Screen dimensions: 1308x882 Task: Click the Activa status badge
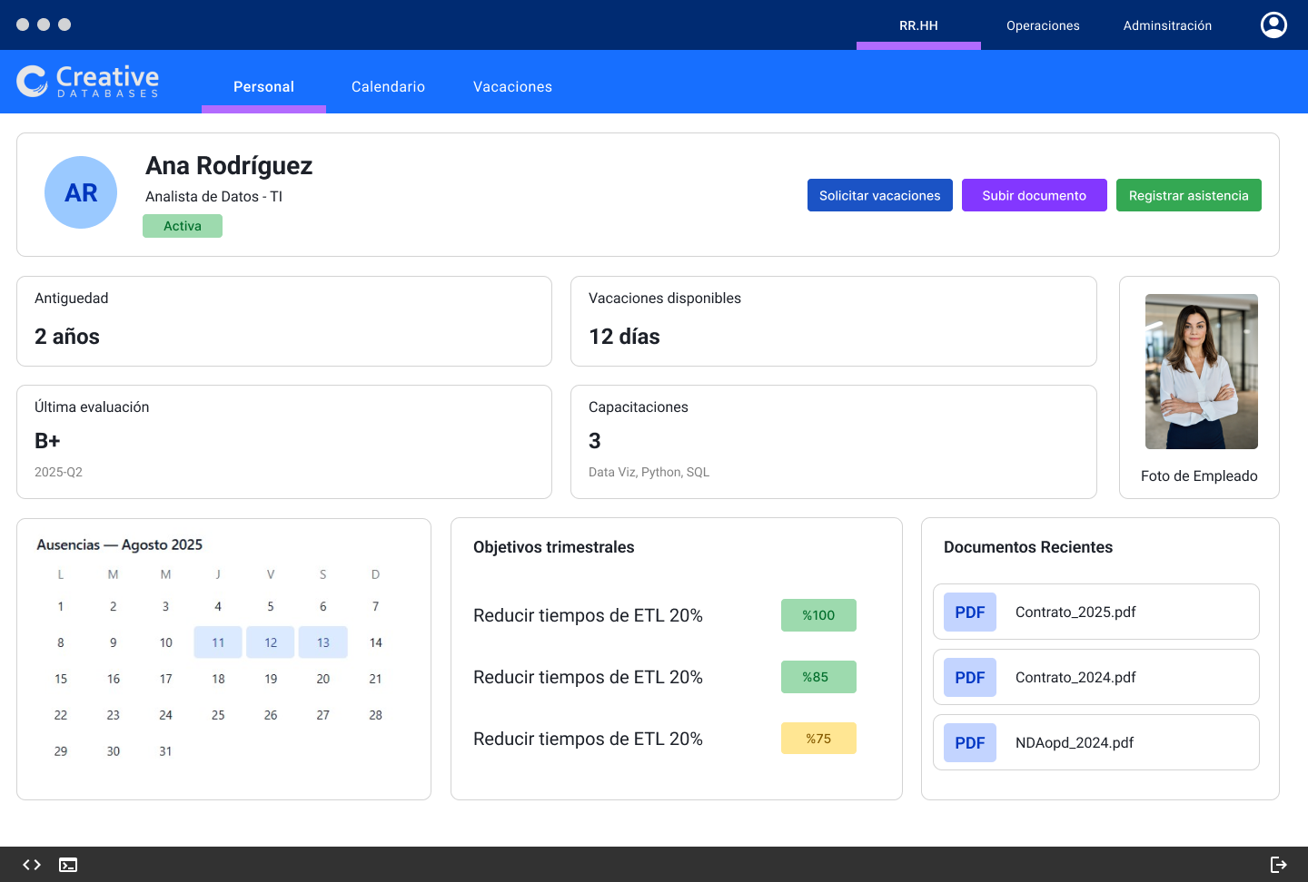[x=183, y=226]
